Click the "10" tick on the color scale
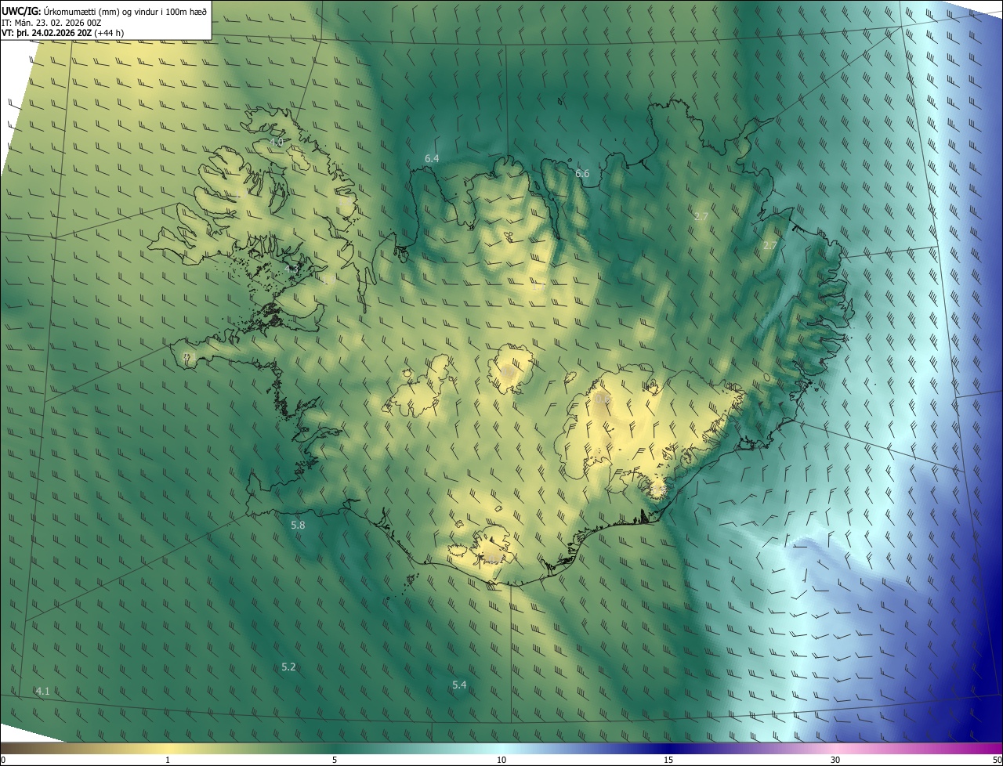Screen dimensions: 1003x766 (501, 761)
